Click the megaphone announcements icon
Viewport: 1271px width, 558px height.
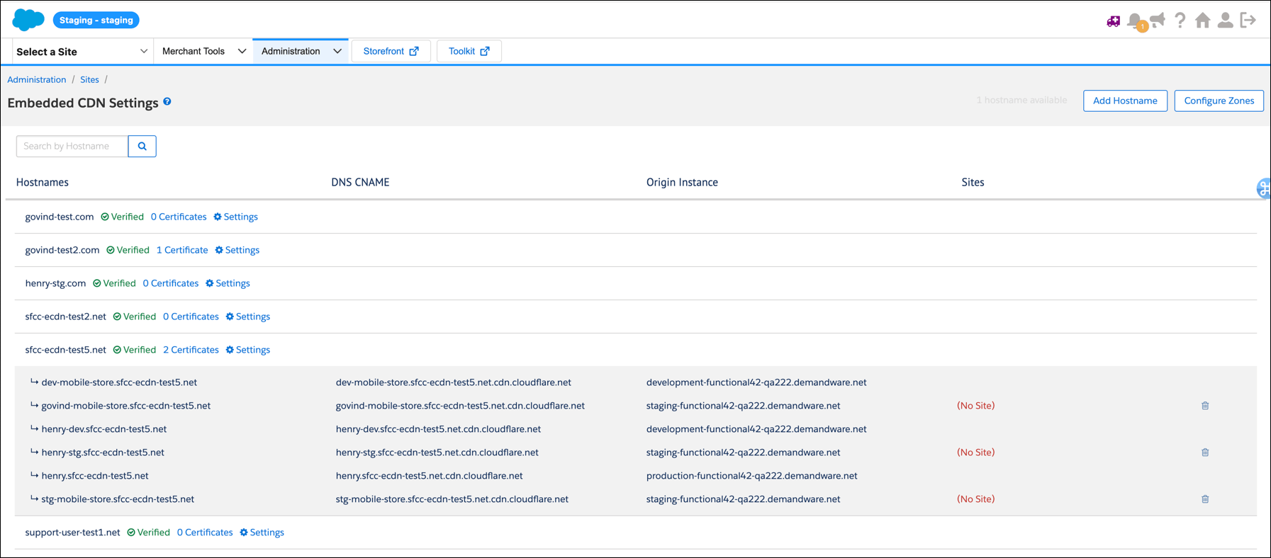1158,20
